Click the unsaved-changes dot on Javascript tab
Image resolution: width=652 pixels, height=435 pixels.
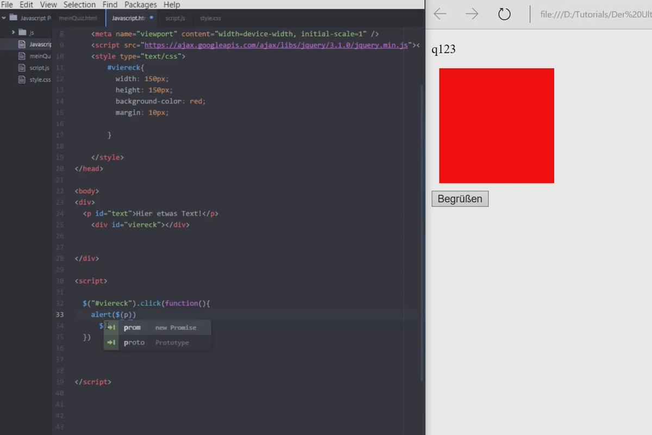coord(151,18)
